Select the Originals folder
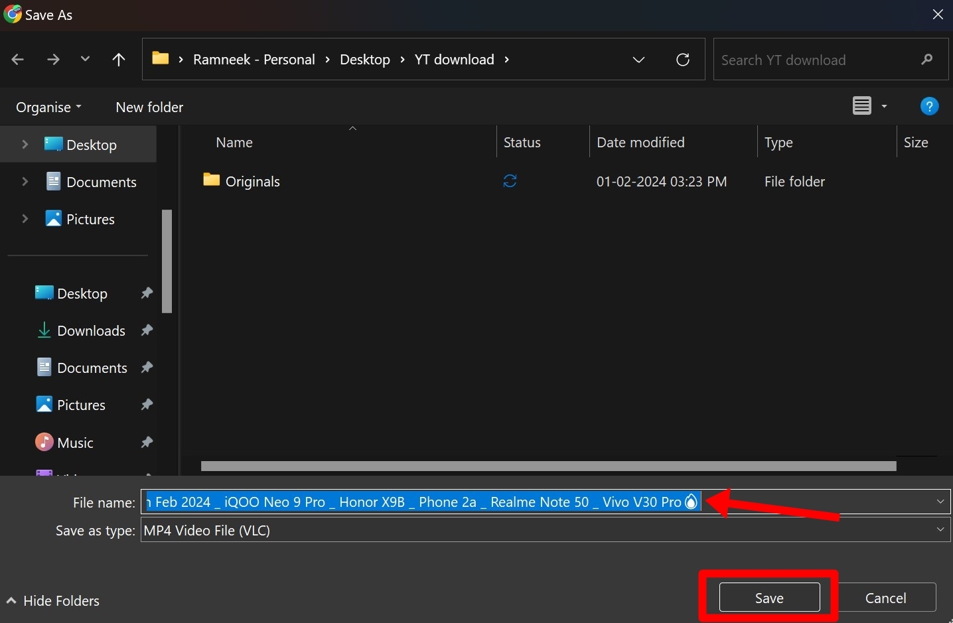 click(242, 181)
